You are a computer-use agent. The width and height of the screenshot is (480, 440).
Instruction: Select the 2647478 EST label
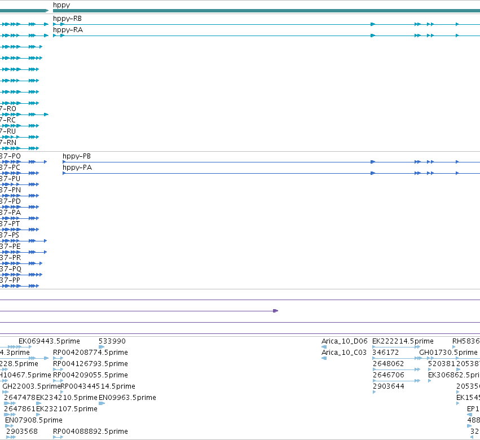pos(20,398)
